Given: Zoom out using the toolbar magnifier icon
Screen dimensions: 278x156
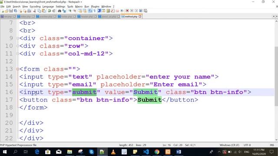Looking at the screenshot, I should 74,11.
